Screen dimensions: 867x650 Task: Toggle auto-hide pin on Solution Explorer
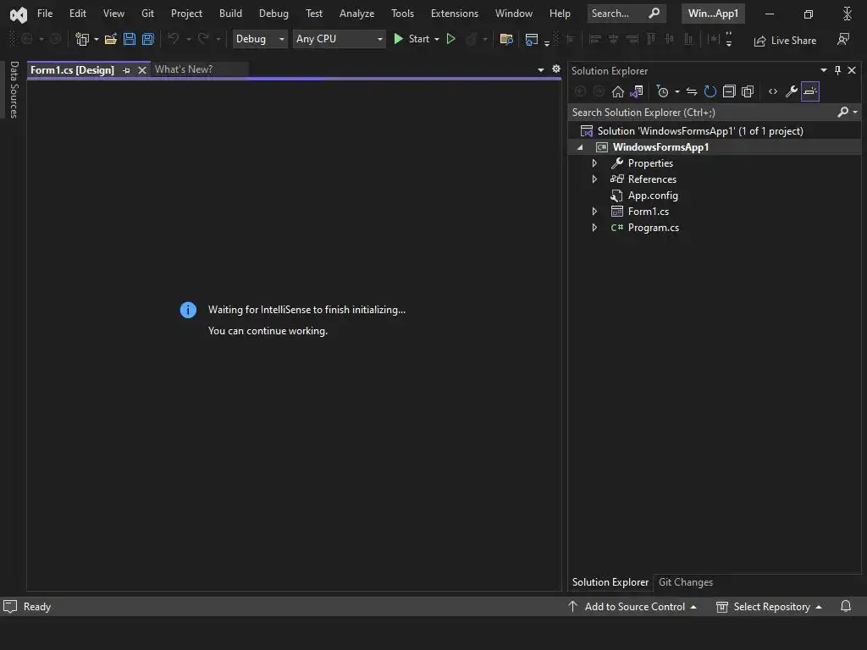click(x=837, y=70)
